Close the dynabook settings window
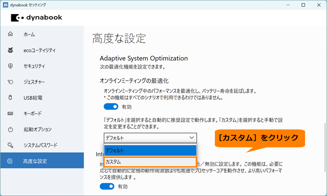Viewport: 327px width, 196px height. pos(319,5)
